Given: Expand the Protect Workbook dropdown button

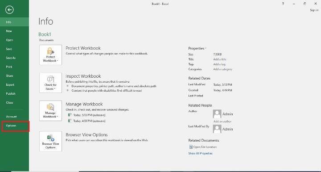Looking at the screenshot, I should click(x=50, y=55).
